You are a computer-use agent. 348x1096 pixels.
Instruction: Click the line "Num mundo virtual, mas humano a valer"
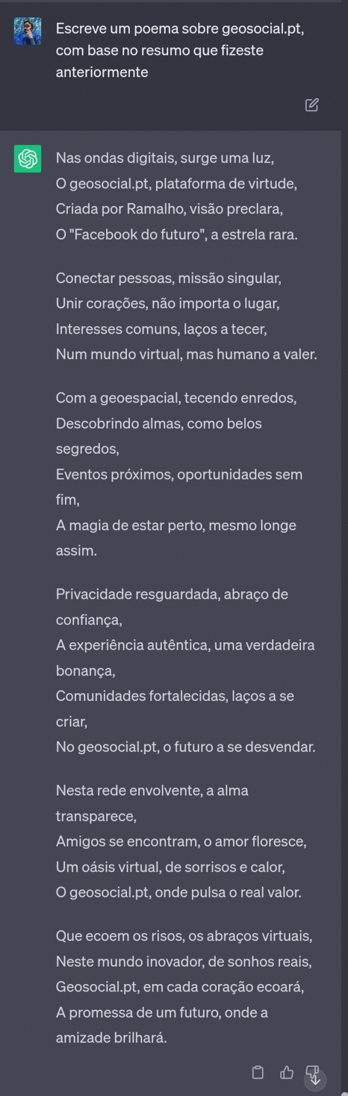(186, 354)
